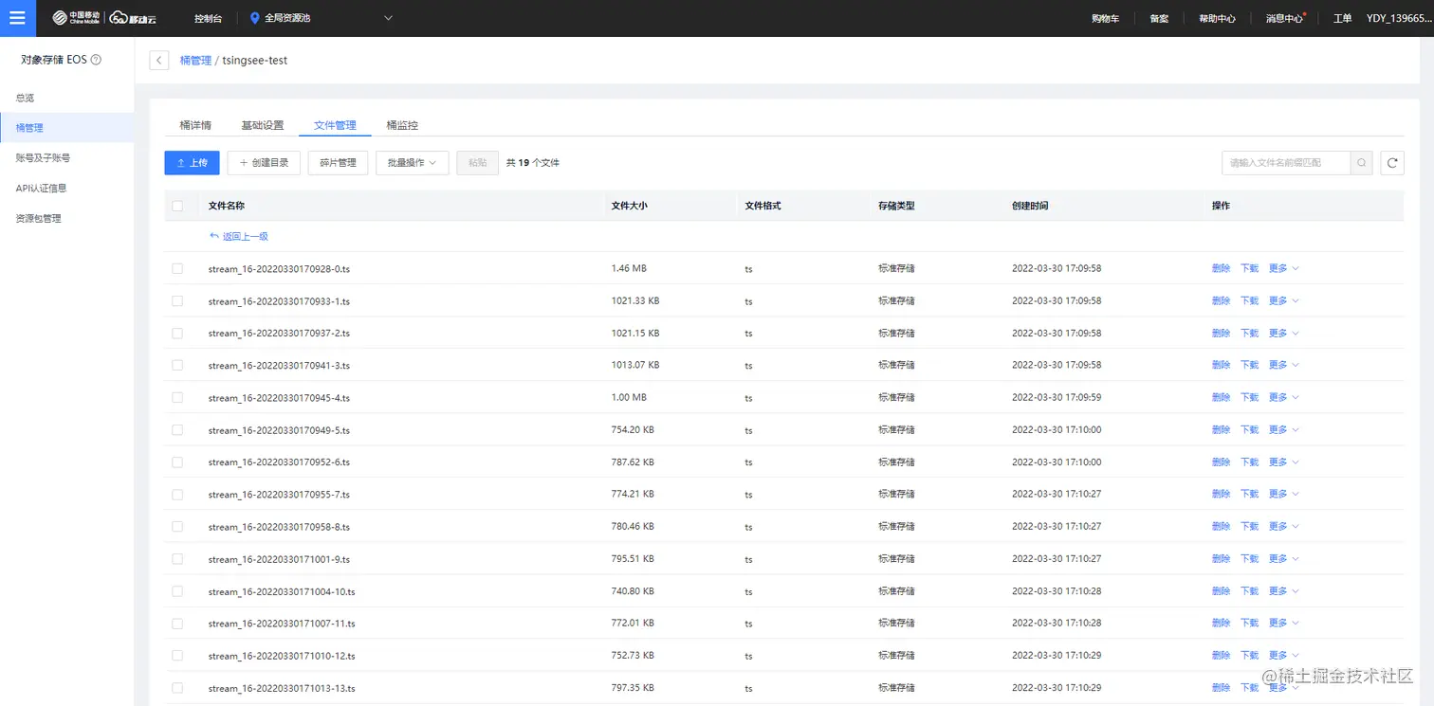This screenshot has width=1434, height=706.
Task: Click the China Mobile cloud logo
Action: coord(104,18)
